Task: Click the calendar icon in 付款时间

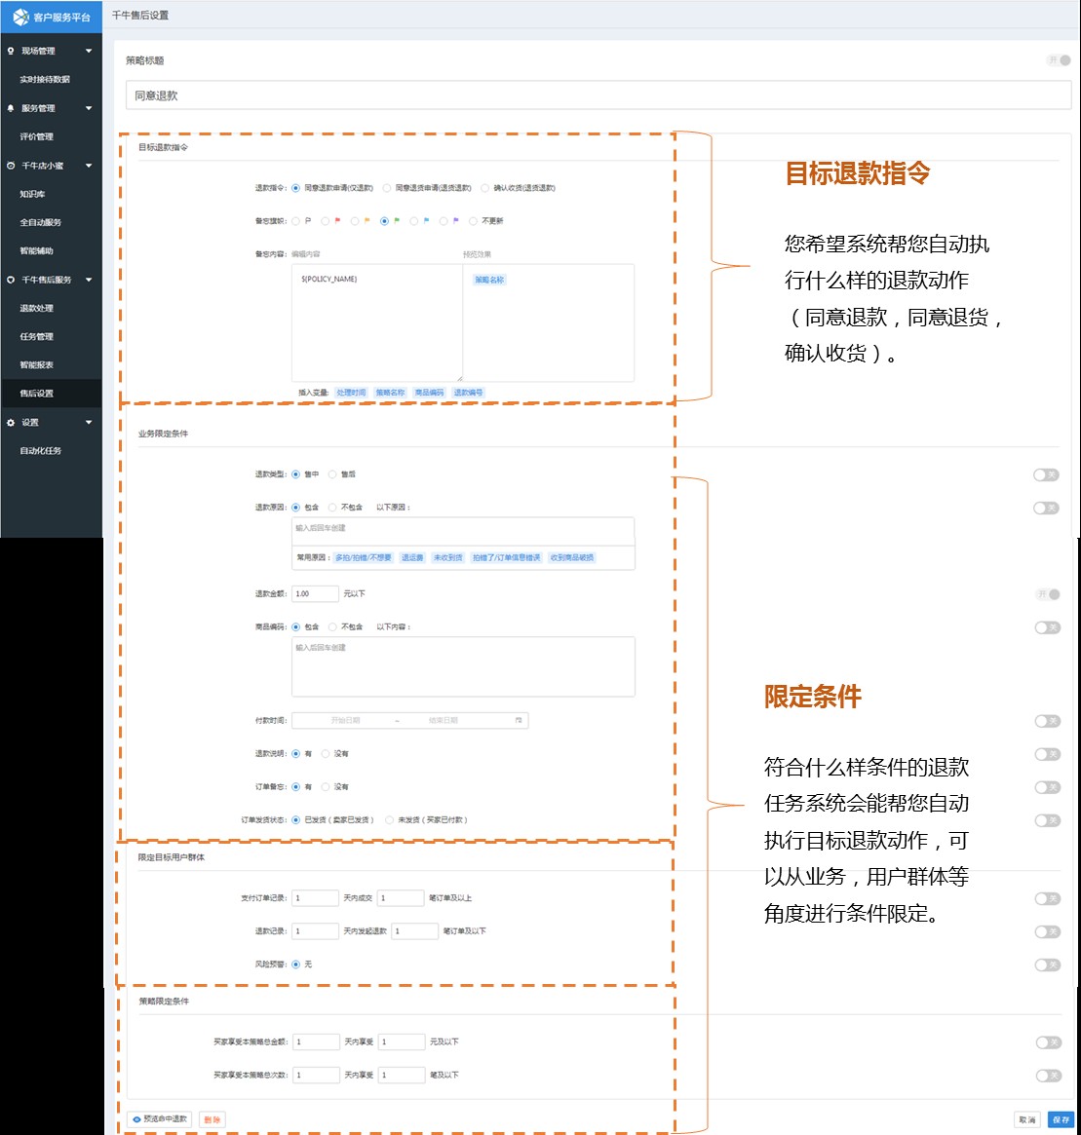Action: (519, 720)
